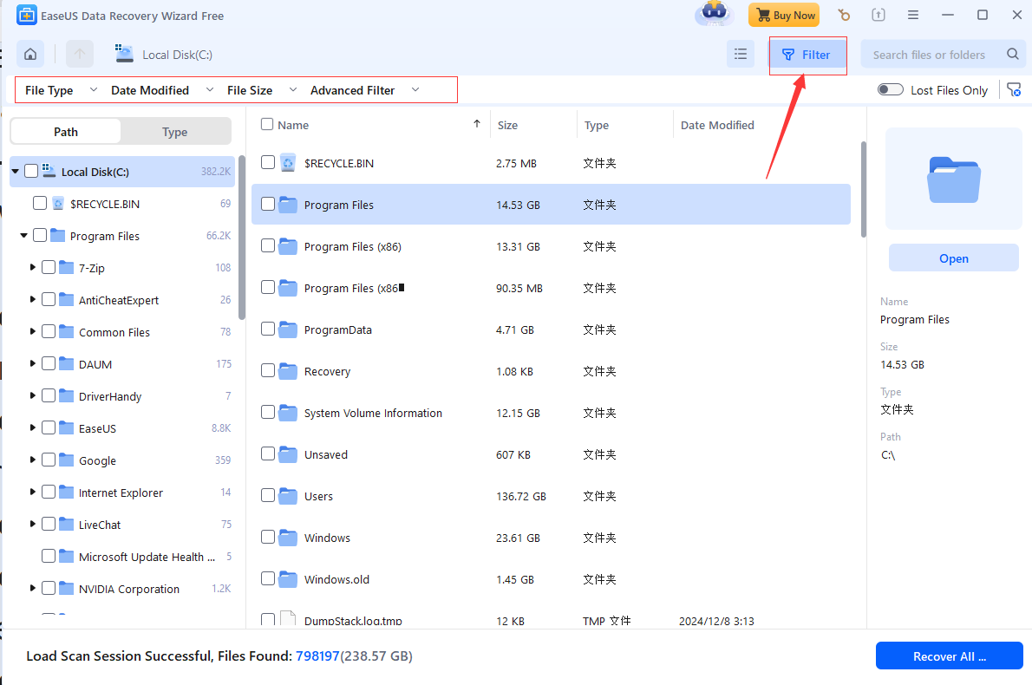This screenshot has width=1032, height=685.
Task: Sort by the Date Modified column header
Action: point(717,125)
